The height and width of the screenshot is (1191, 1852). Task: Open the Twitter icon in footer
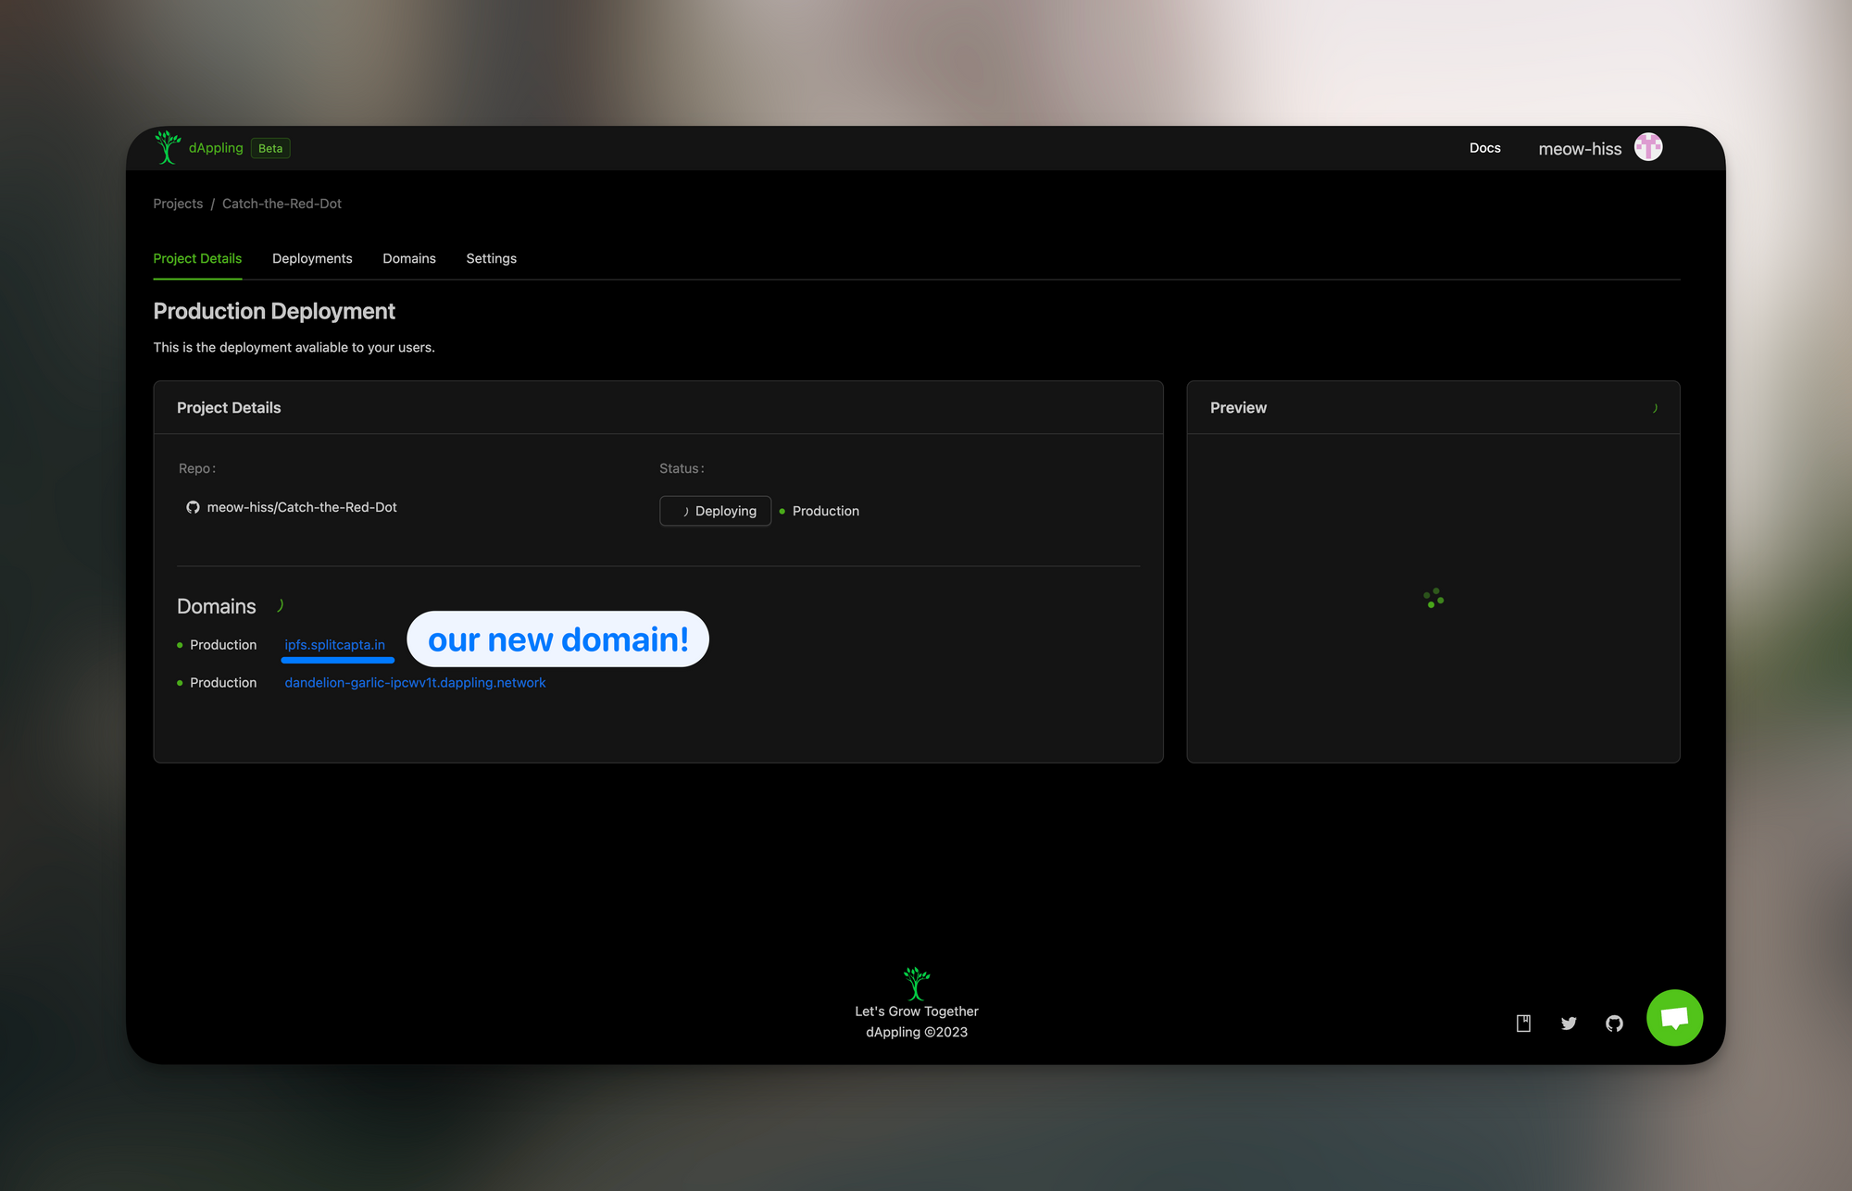click(x=1569, y=1024)
